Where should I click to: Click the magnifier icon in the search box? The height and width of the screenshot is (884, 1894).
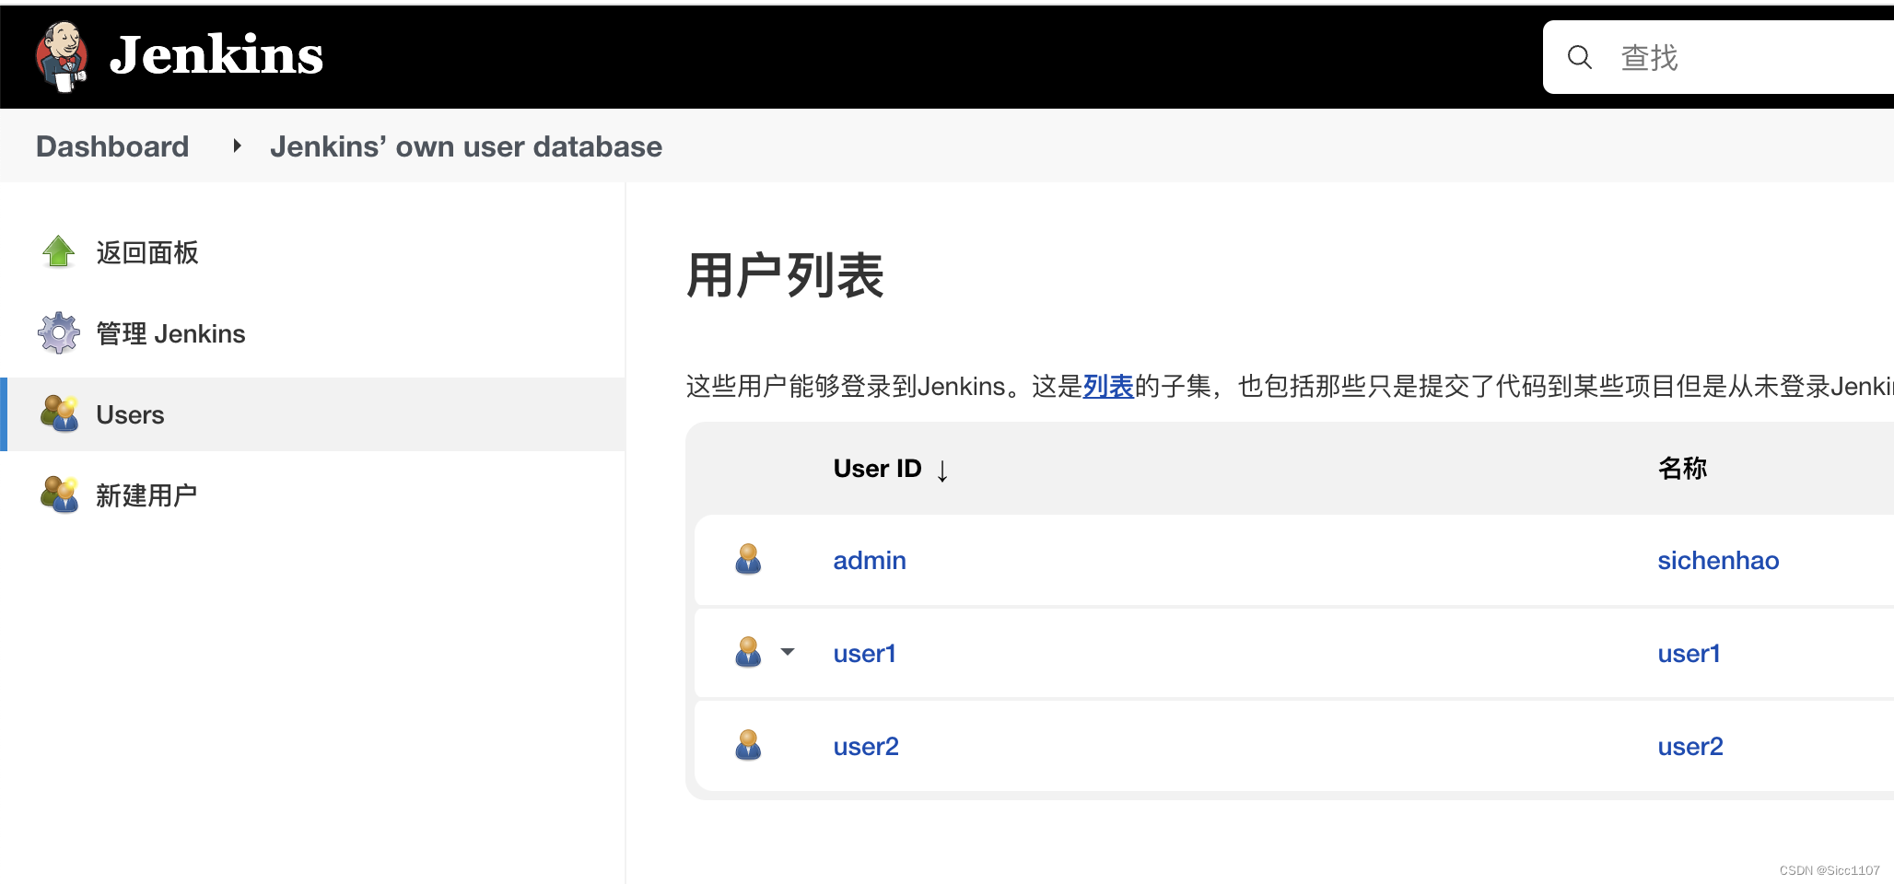click(1580, 57)
